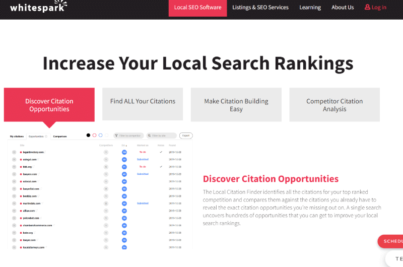The image size is (403, 267).
Task: Click the martindale.com site name
Action: click(32, 204)
